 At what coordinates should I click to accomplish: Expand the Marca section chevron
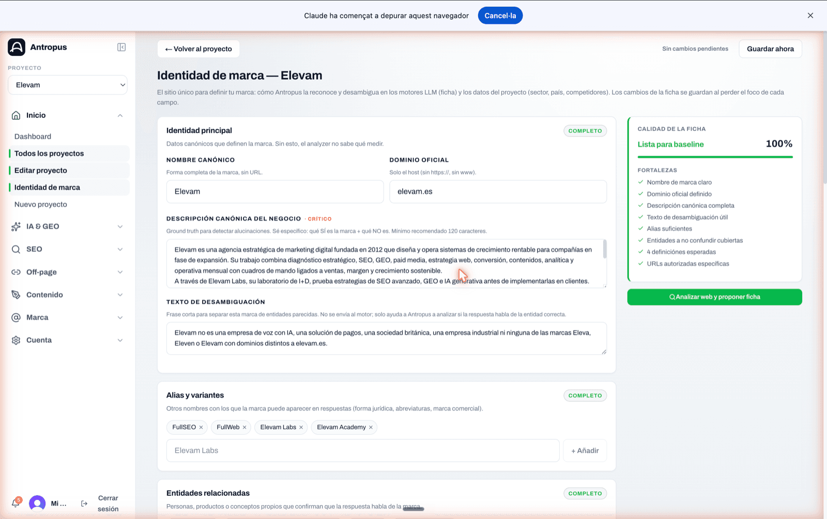click(120, 317)
